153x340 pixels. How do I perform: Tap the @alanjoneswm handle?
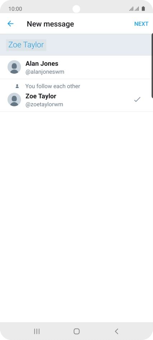click(x=45, y=72)
